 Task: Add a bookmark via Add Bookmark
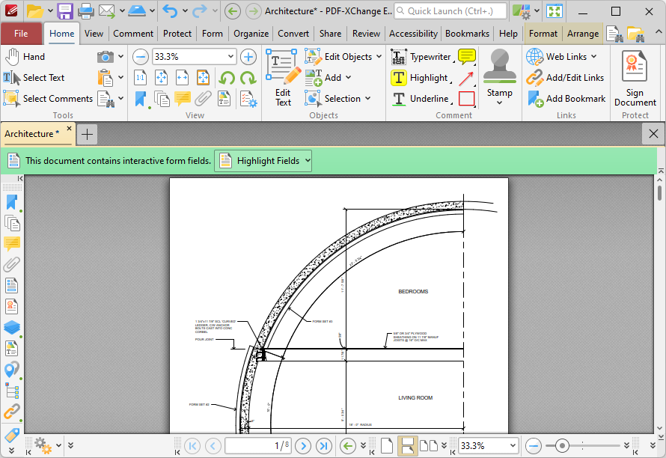coord(566,99)
